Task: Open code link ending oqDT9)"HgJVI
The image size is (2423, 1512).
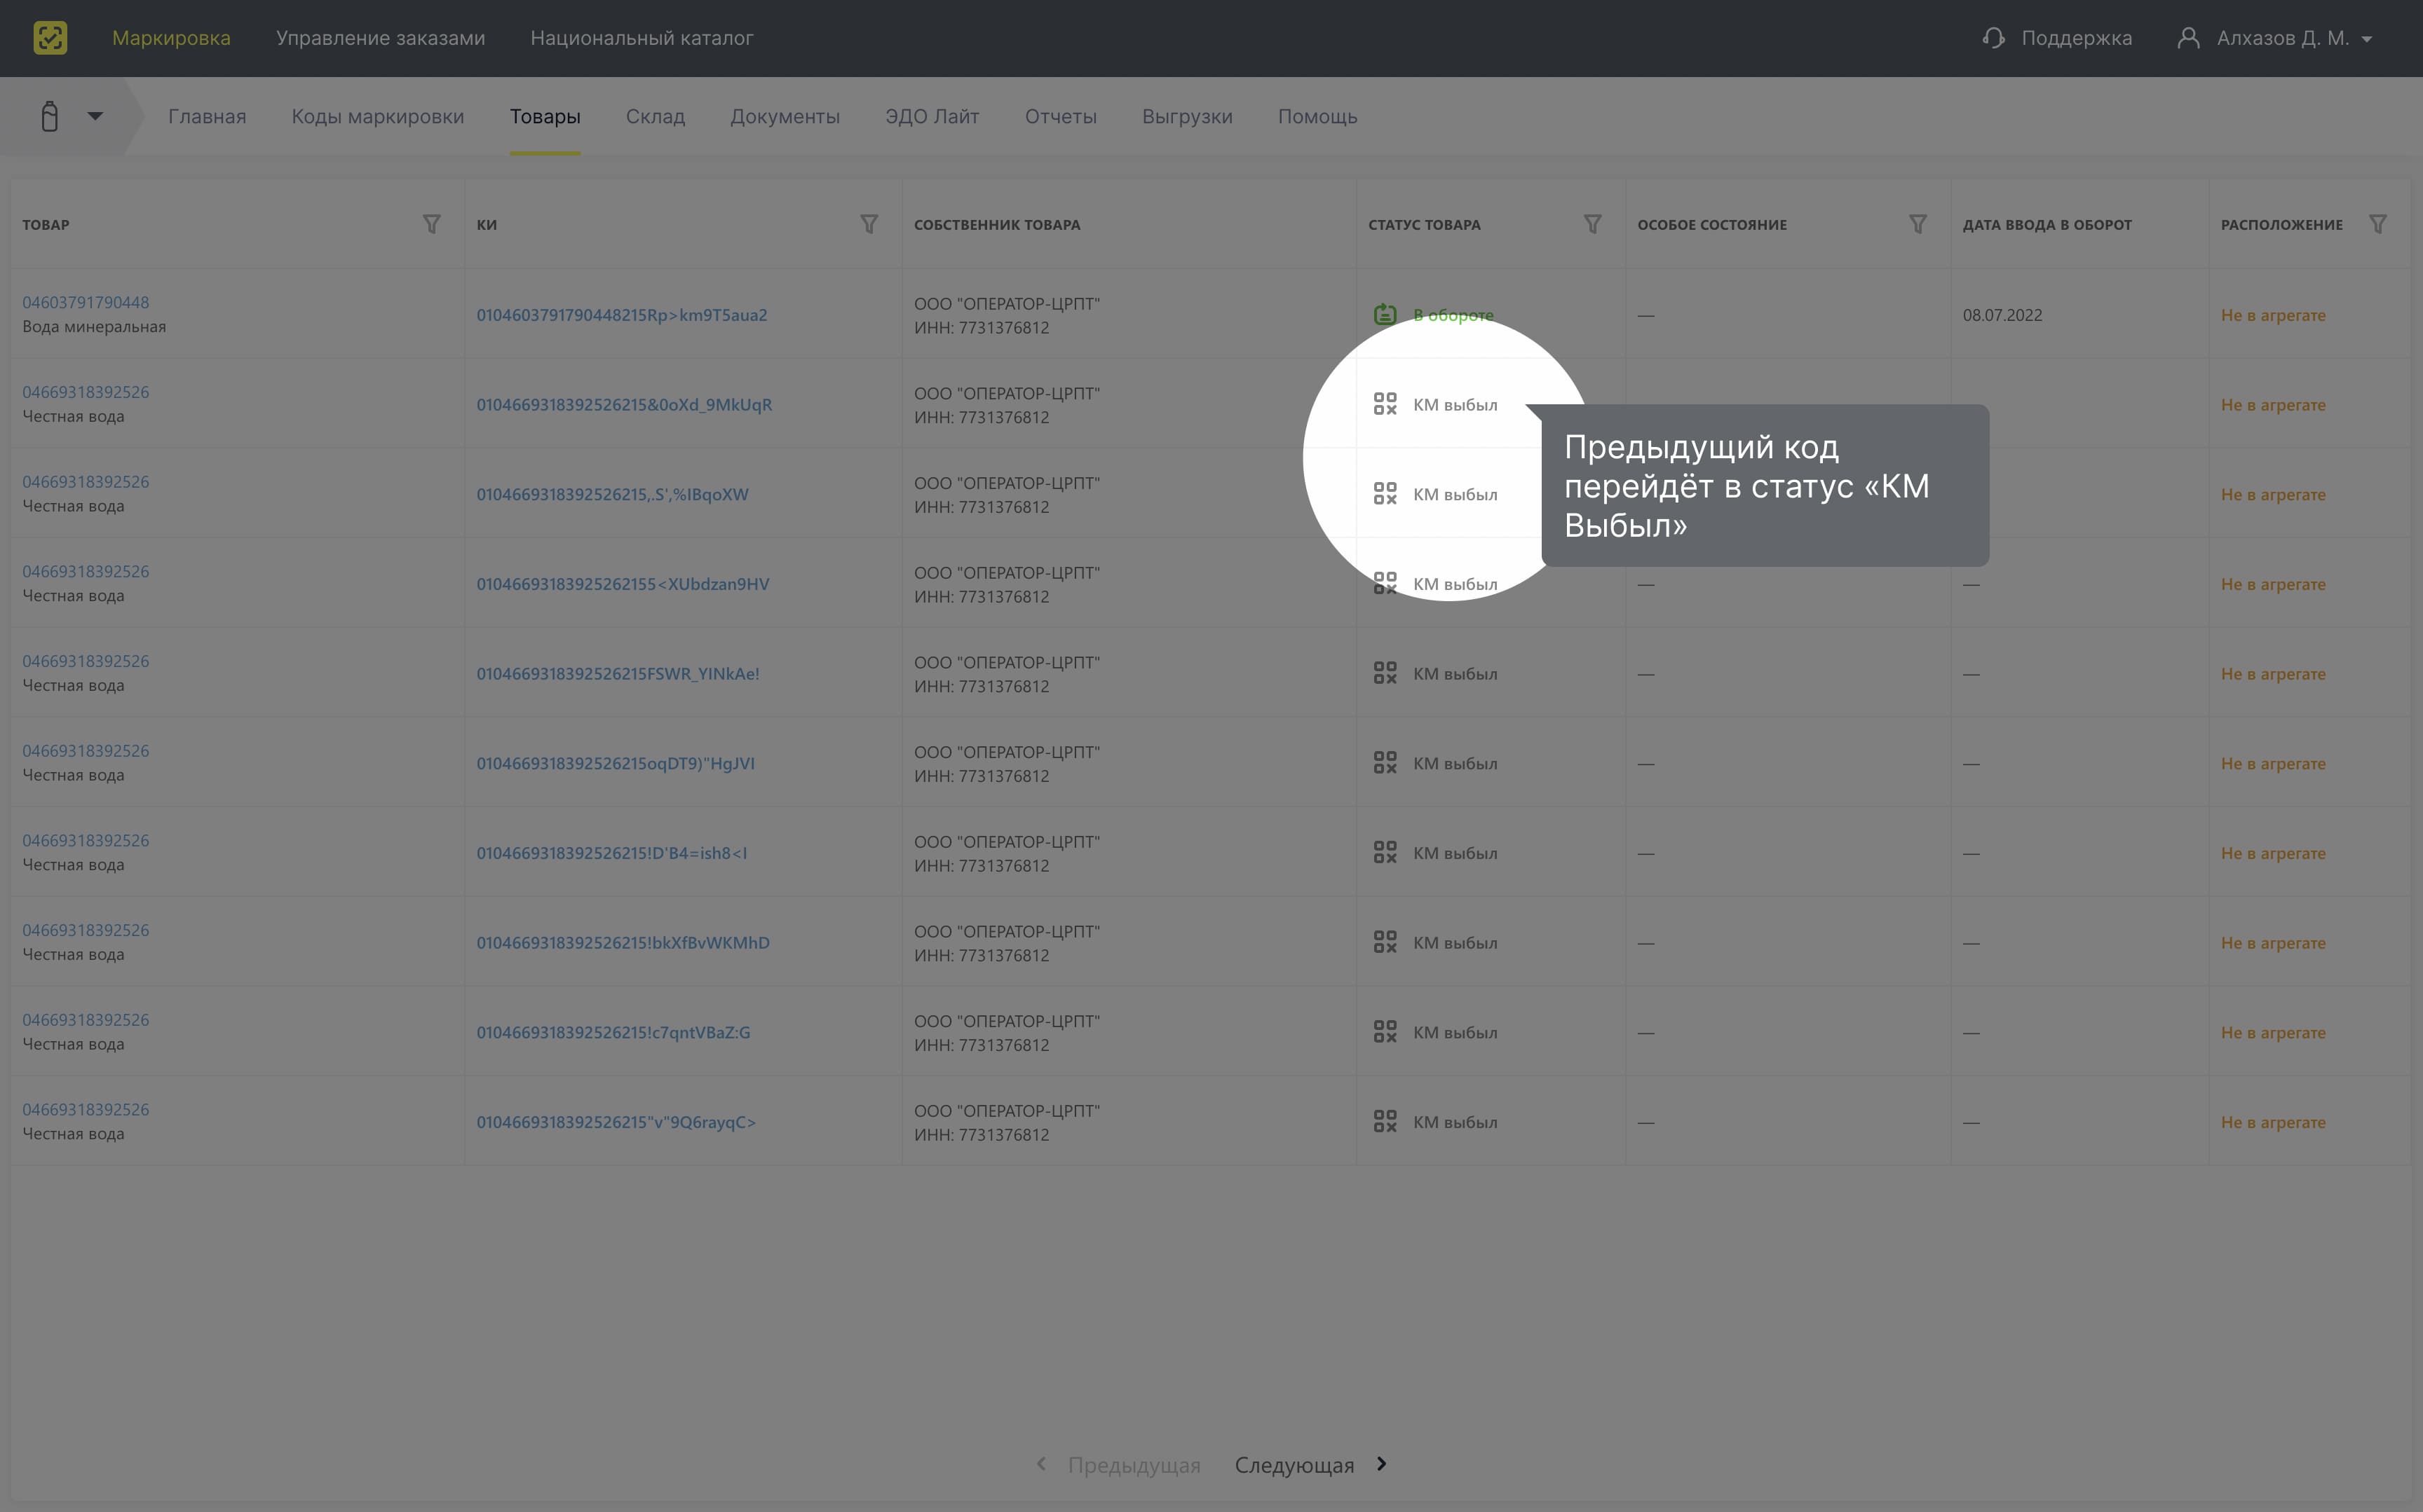Action: pos(616,764)
